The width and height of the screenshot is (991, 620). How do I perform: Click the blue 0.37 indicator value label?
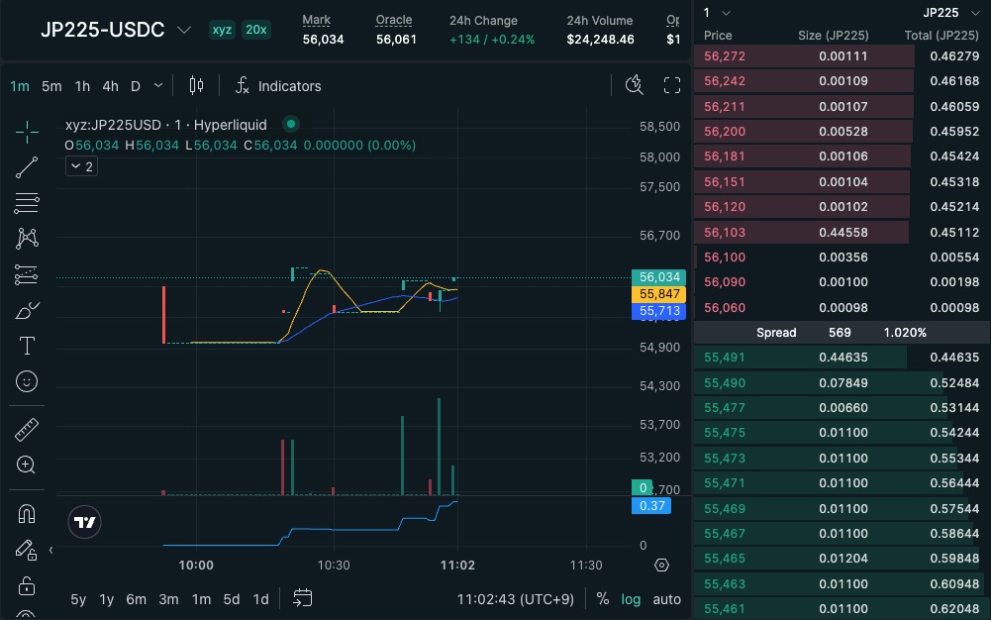651,505
